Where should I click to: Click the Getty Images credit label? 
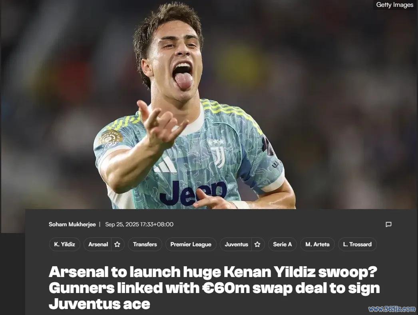click(x=394, y=5)
